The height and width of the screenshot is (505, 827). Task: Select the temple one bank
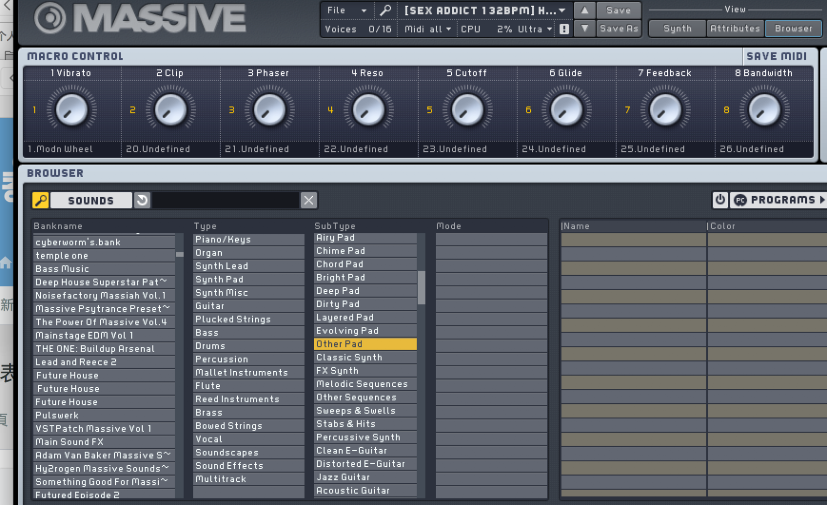tap(104, 256)
